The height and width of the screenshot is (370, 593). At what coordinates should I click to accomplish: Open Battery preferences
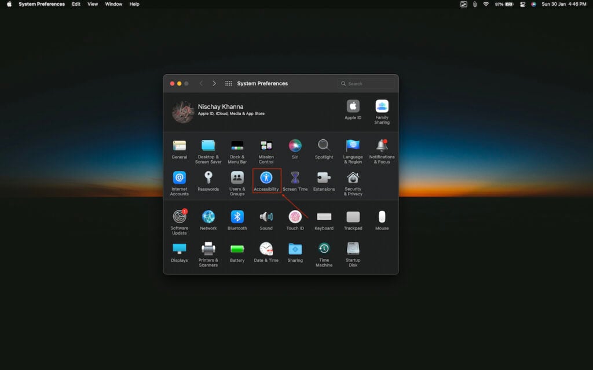coord(237,253)
